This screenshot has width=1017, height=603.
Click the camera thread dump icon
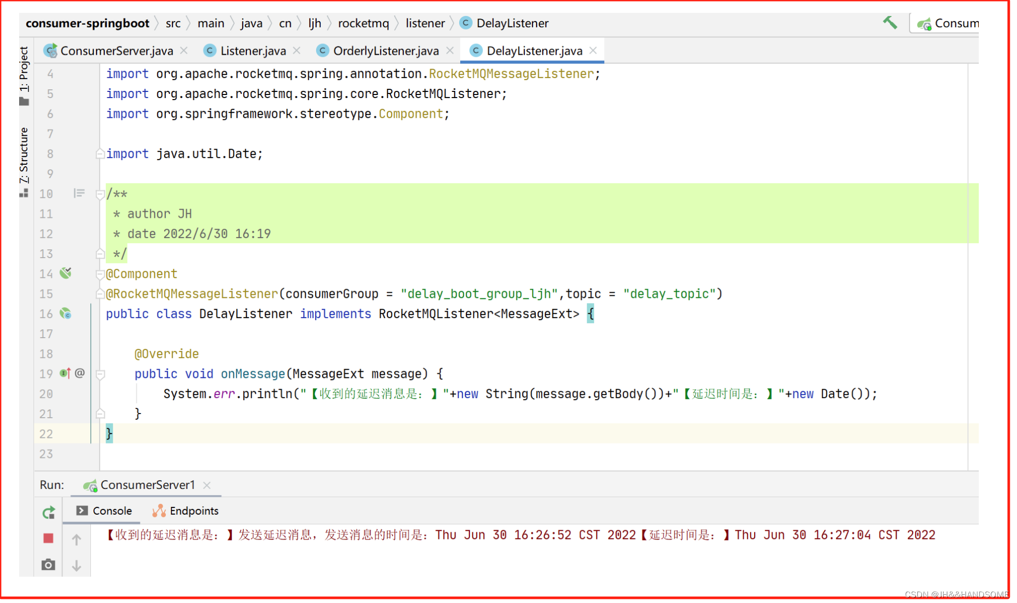pyautogui.click(x=49, y=564)
